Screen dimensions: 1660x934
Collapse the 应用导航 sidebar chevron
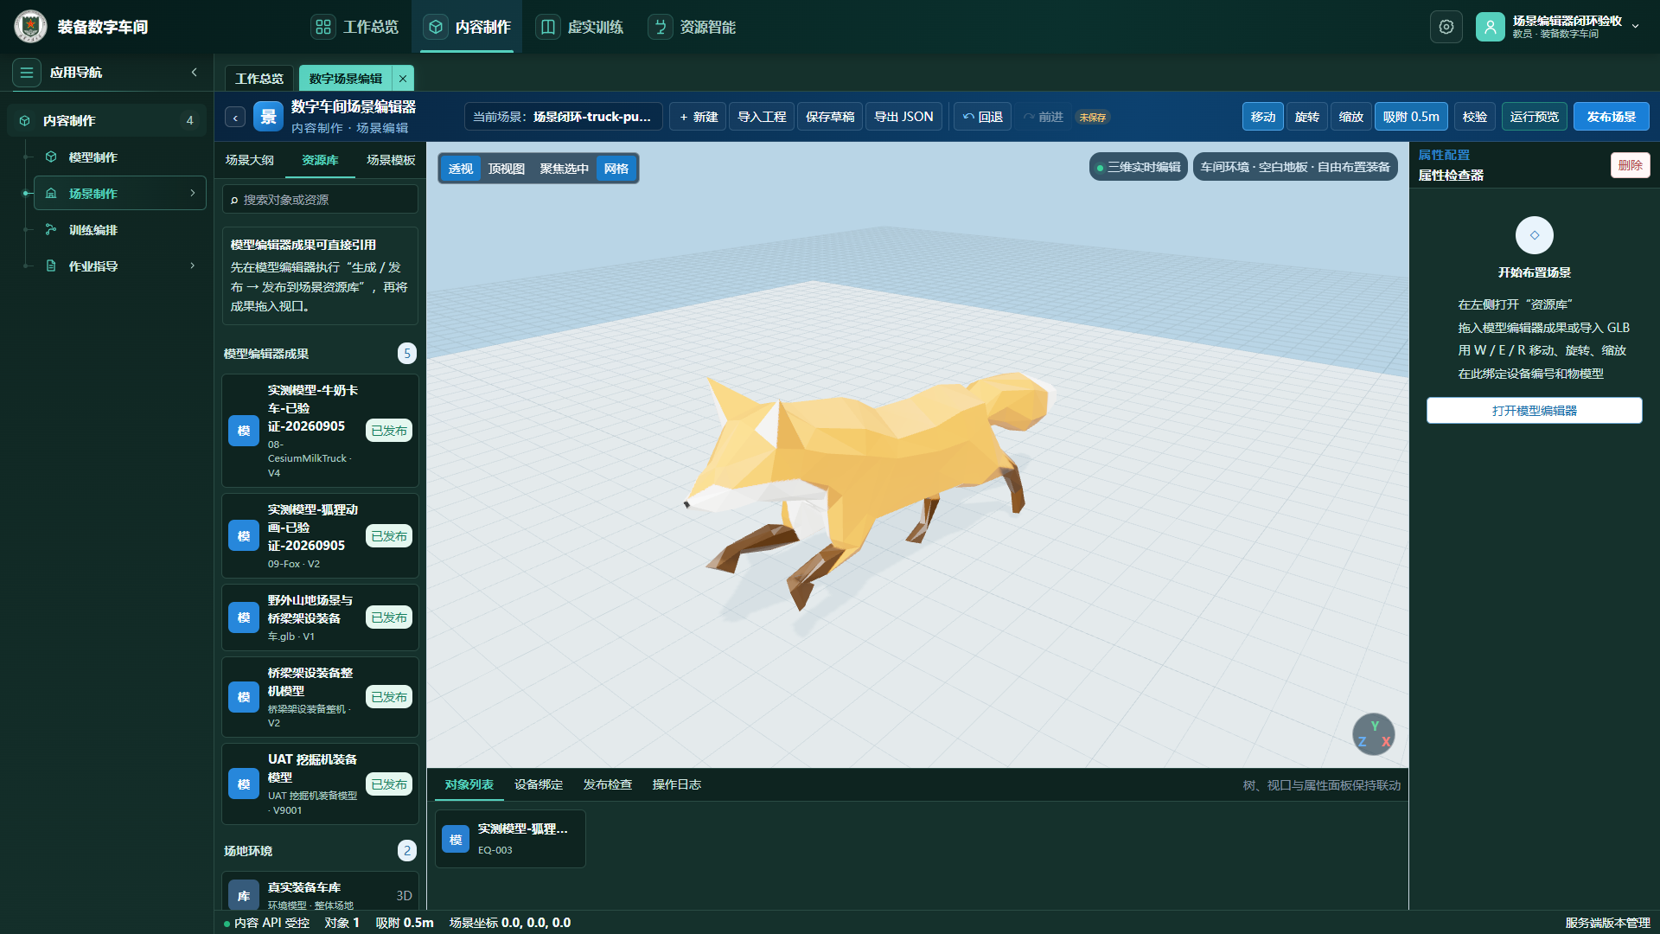195,73
